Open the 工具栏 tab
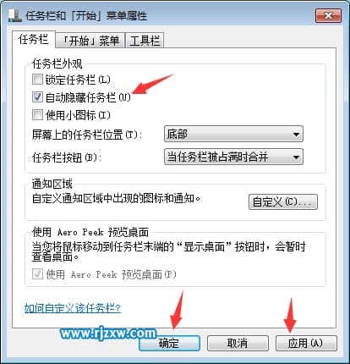Screen dimensions: 350x364 click(145, 41)
